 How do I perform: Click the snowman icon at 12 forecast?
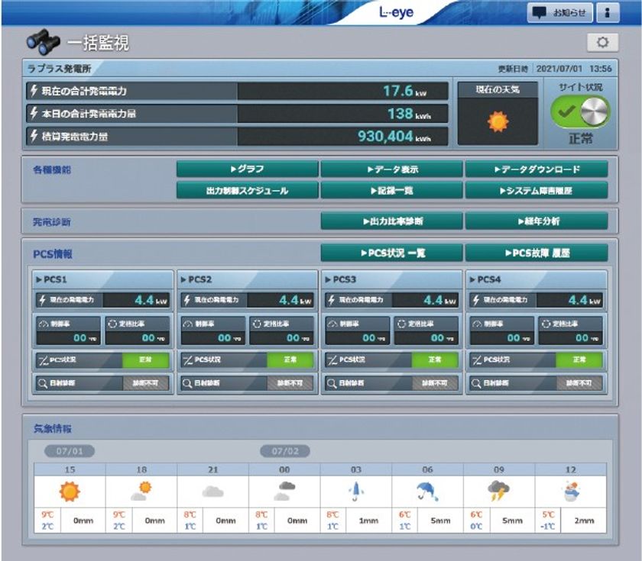[x=571, y=492]
